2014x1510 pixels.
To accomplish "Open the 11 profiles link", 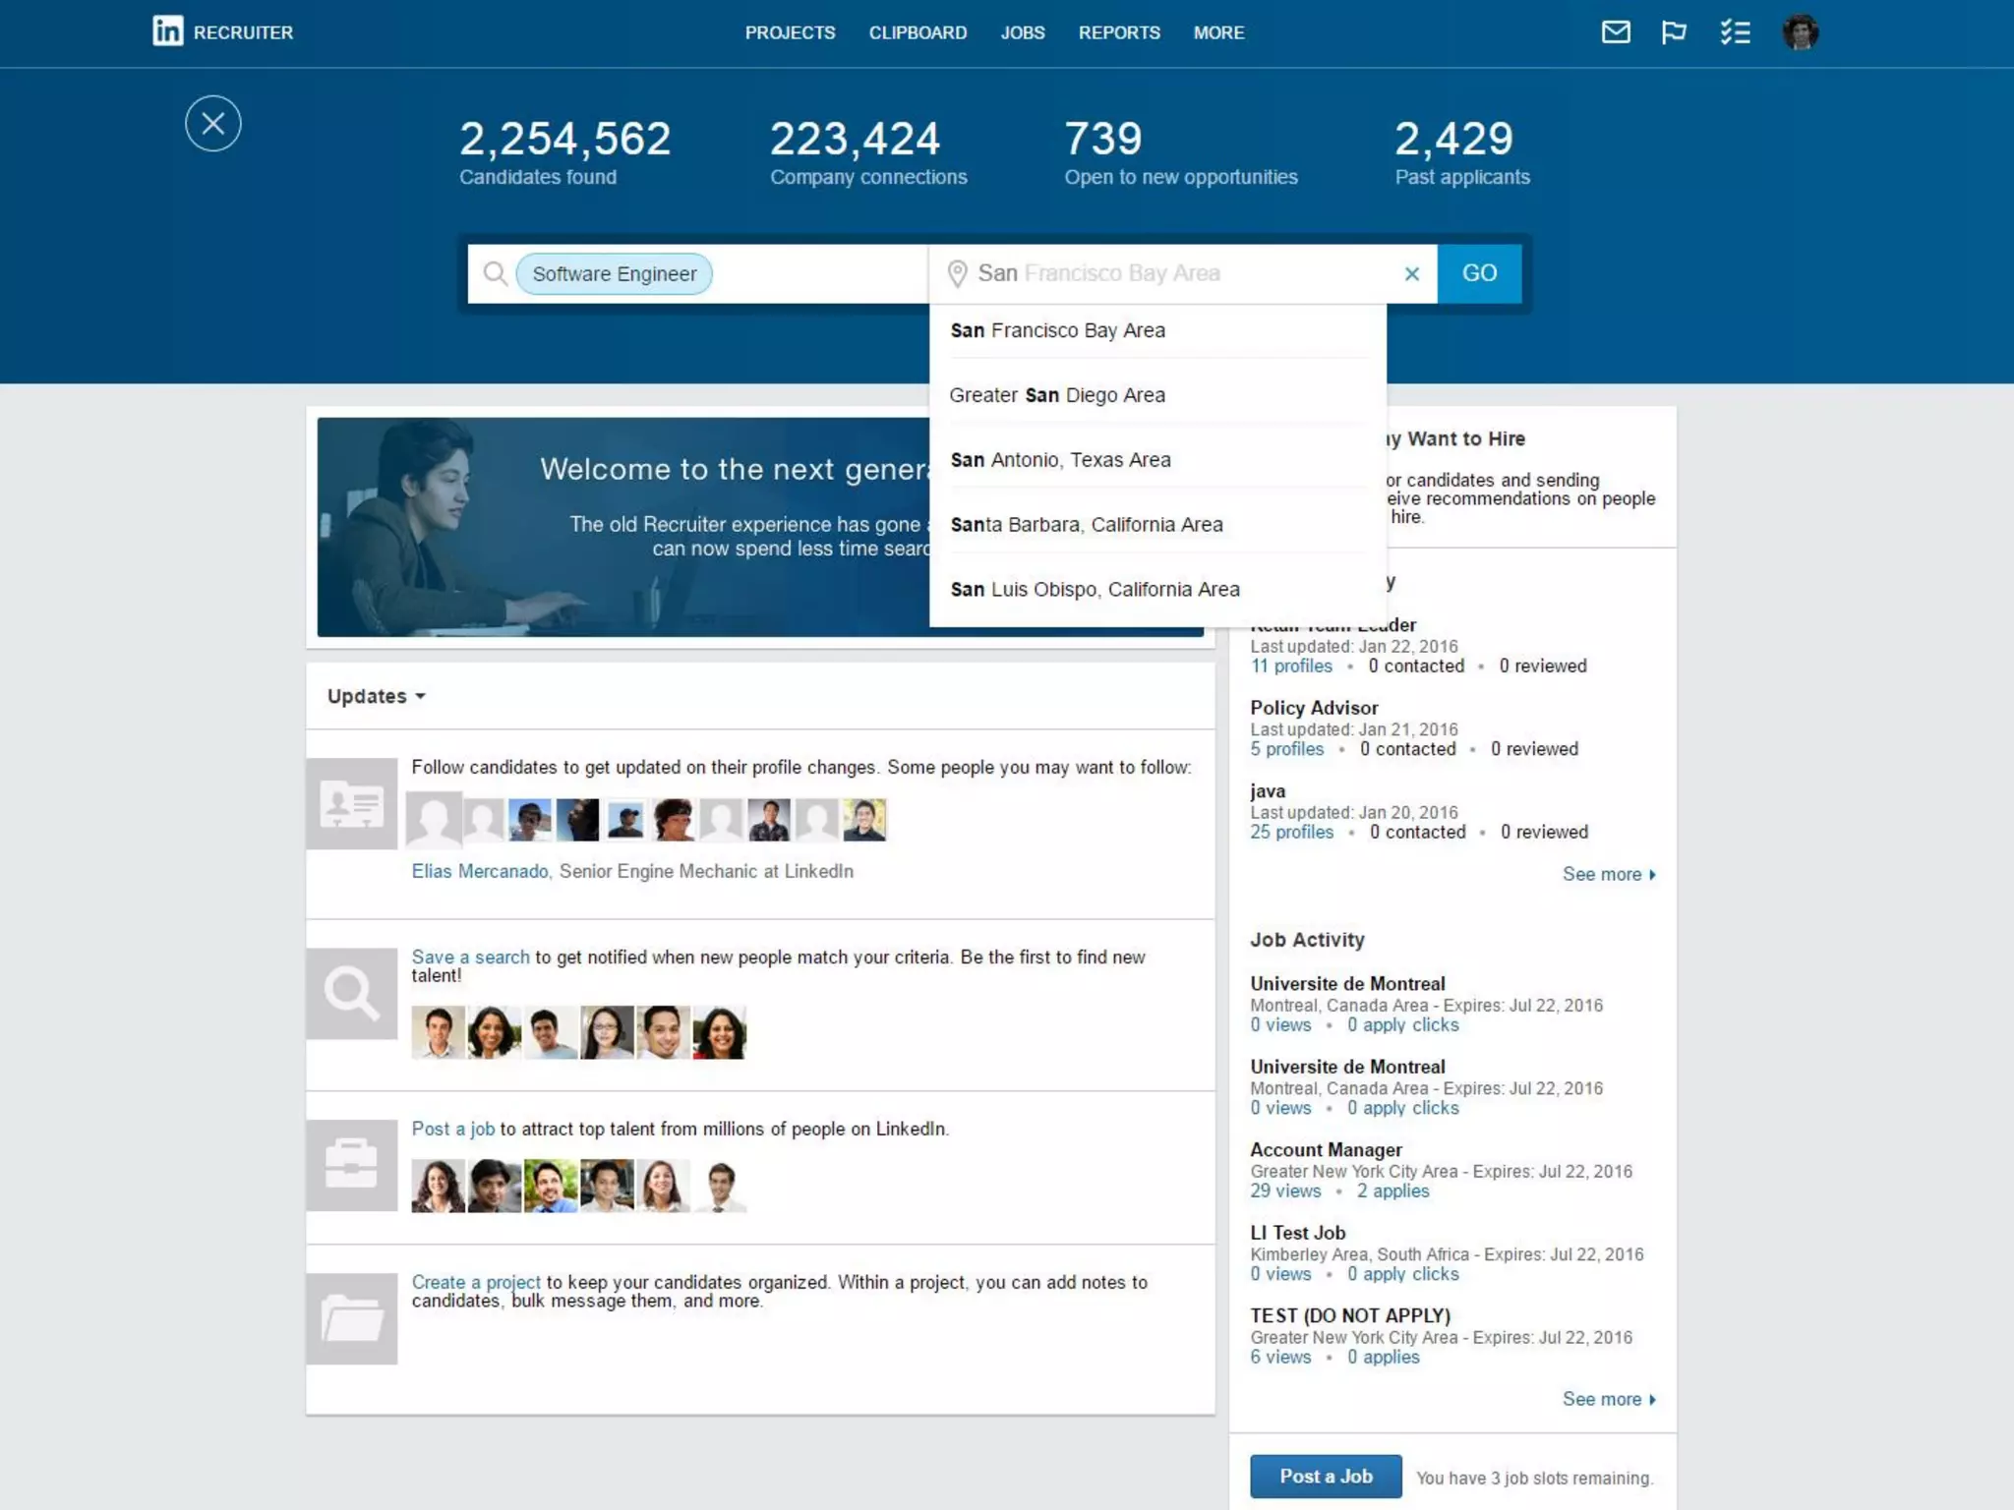I will pos(1291,666).
